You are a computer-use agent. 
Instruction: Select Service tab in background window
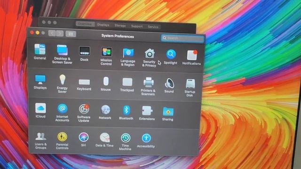153,27
